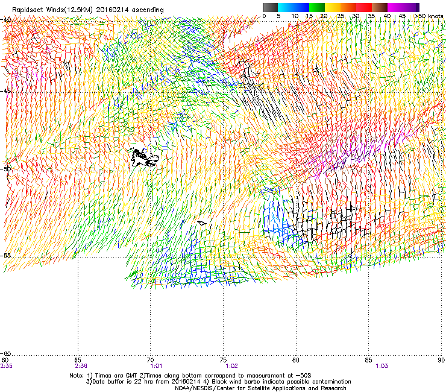The image size is (446, 392).
Task: Click the 'Rapidsact Winds(12.5KM) 20160214 ascending' title
Action: [x=88, y=10]
